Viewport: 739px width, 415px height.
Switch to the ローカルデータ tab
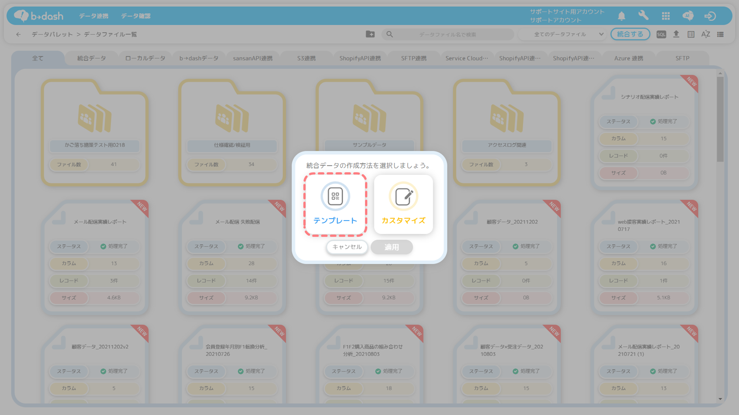(145, 58)
